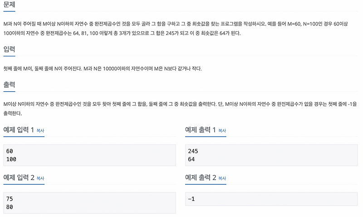Viewport: 363px width, 217px height.
Task: Copy sample output 2 via 복사 link
Action: point(222,178)
